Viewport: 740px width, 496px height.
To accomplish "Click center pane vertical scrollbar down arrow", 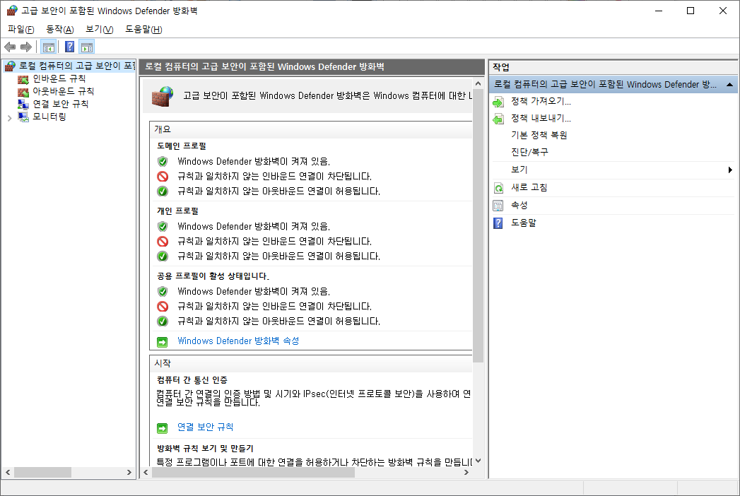I will (478, 461).
